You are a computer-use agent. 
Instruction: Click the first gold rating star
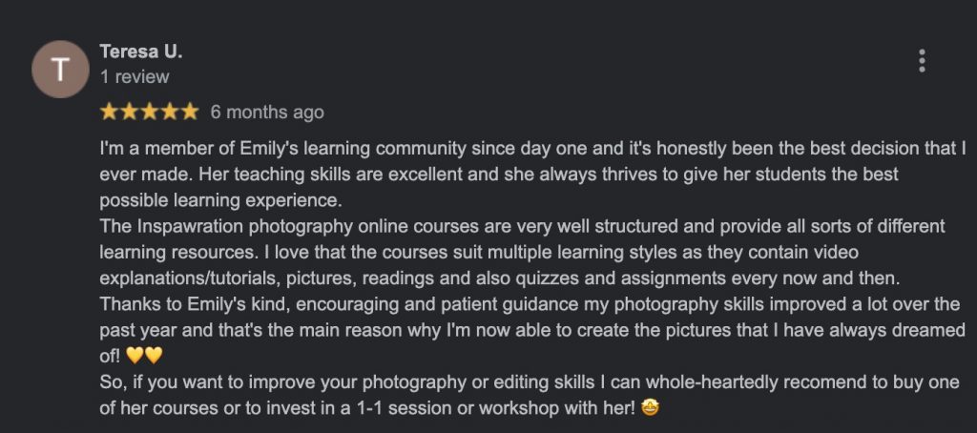[x=109, y=113]
